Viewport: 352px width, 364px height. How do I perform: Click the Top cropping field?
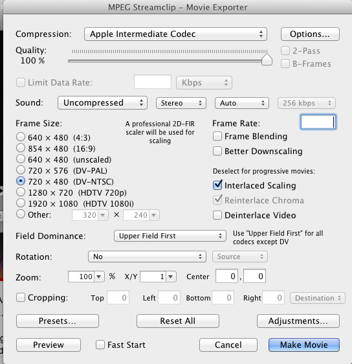coord(118,297)
